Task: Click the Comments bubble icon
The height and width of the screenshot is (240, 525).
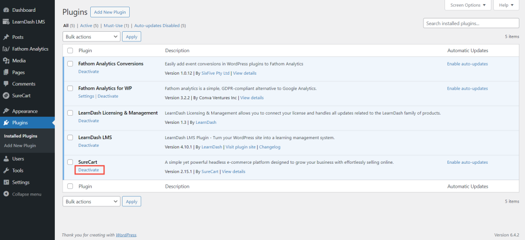Action: (6, 84)
